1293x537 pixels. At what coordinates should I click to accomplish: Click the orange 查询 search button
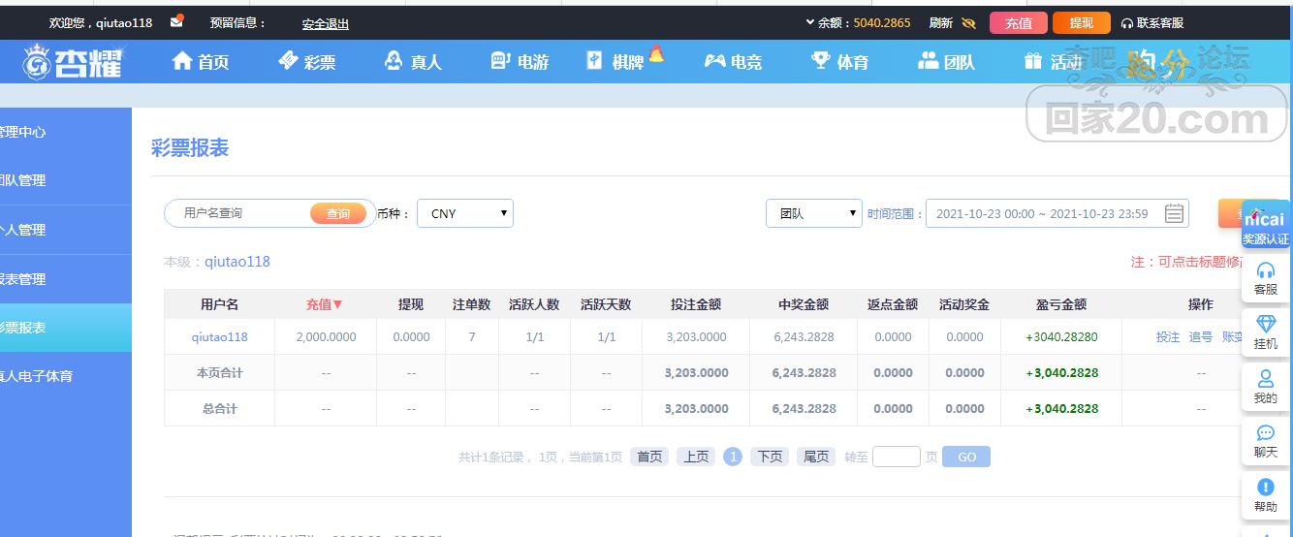[x=338, y=214]
